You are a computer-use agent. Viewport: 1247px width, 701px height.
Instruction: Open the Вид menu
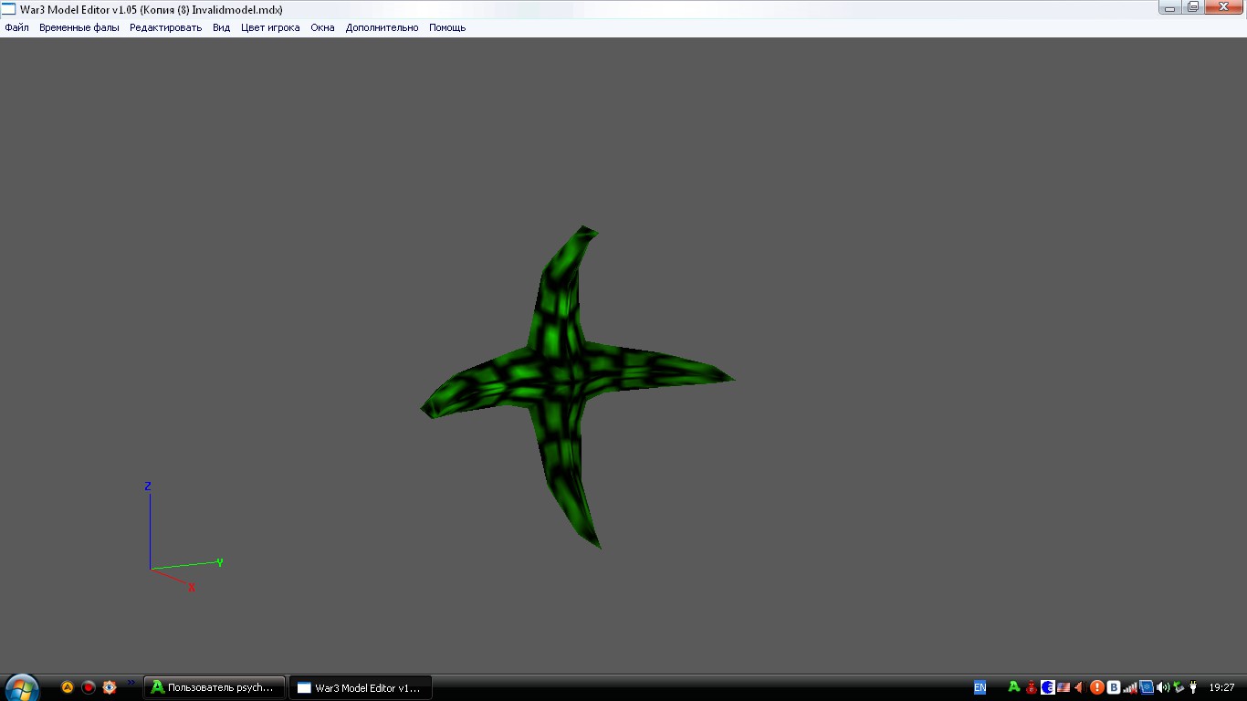(221, 27)
